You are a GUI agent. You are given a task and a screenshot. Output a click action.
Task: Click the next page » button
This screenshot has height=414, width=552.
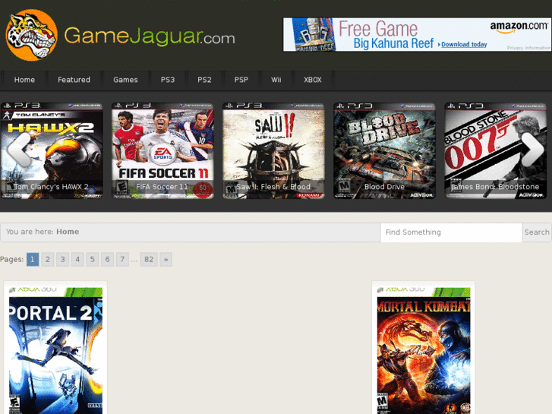[166, 260]
